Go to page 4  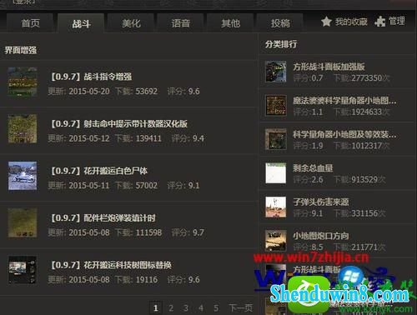point(201,307)
